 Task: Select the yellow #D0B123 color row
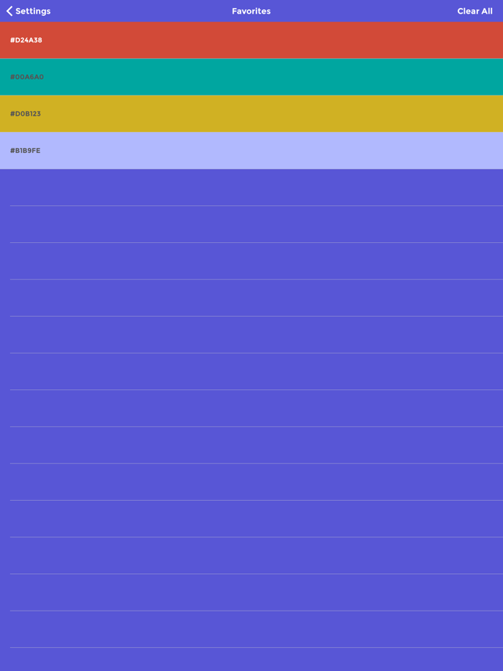[x=251, y=114]
